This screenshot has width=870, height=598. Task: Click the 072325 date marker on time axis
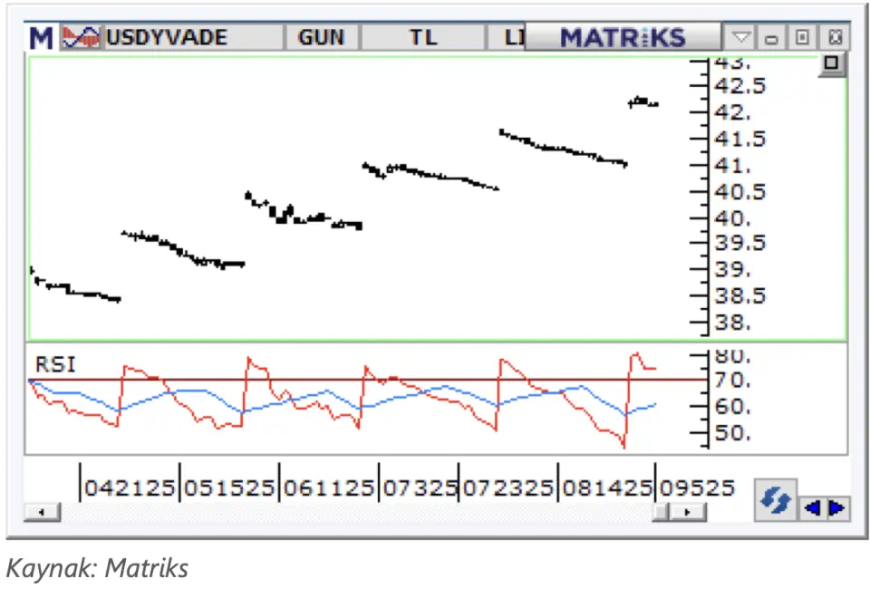tap(507, 488)
